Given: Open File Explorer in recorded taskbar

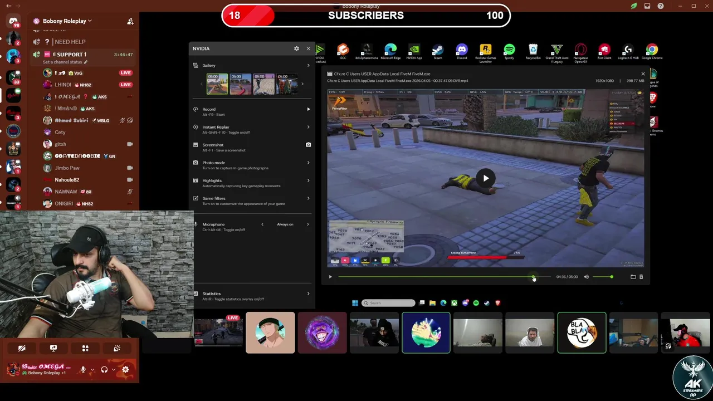Looking at the screenshot, I should pos(432,303).
